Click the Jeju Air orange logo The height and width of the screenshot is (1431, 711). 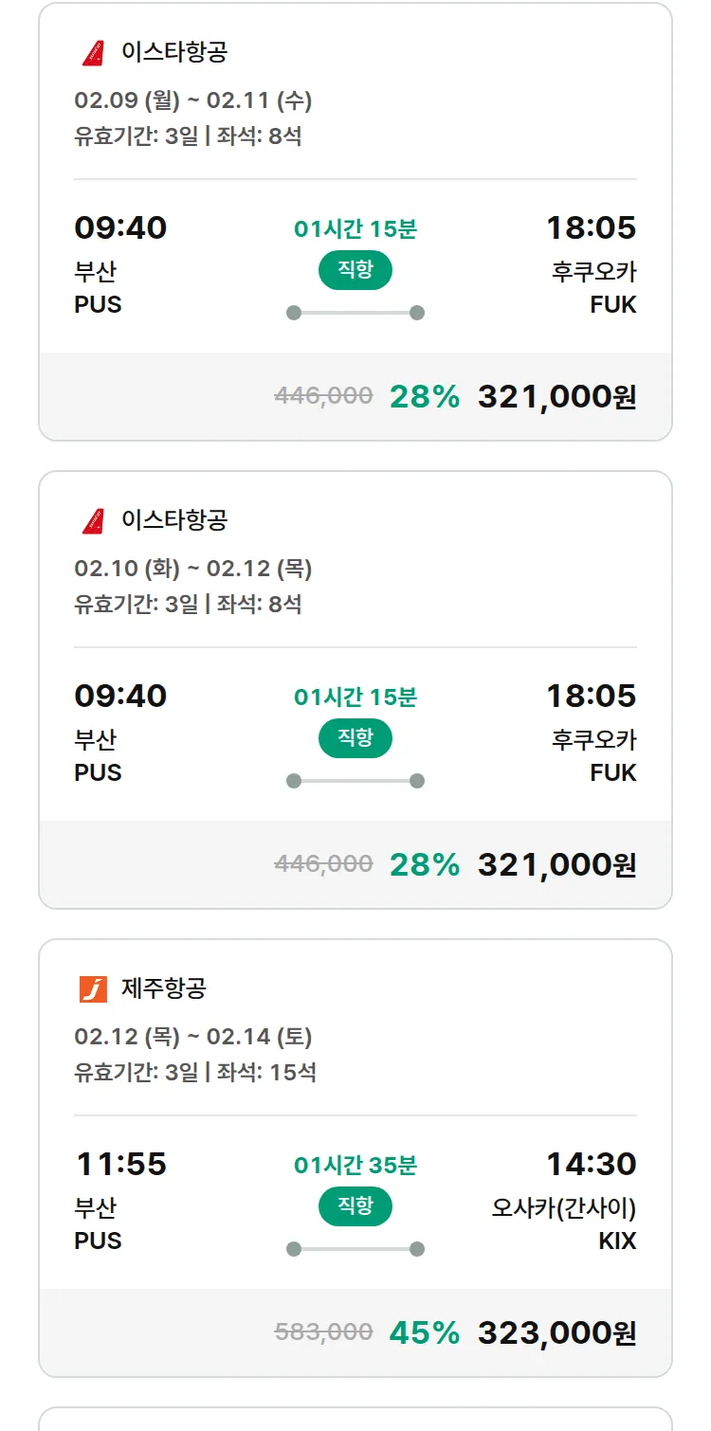coord(93,989)
